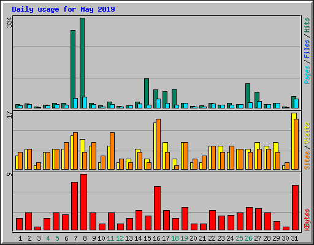
Task: Click green weekend day label 18
Action: 175,238
